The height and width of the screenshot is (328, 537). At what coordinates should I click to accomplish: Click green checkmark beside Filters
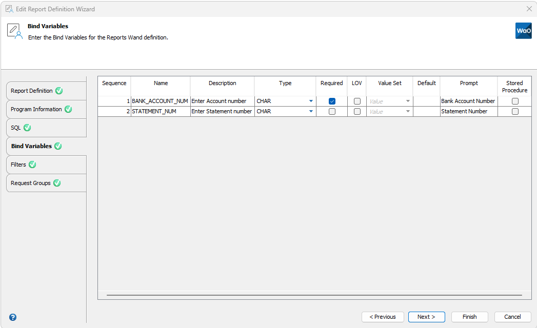point(32,165)
